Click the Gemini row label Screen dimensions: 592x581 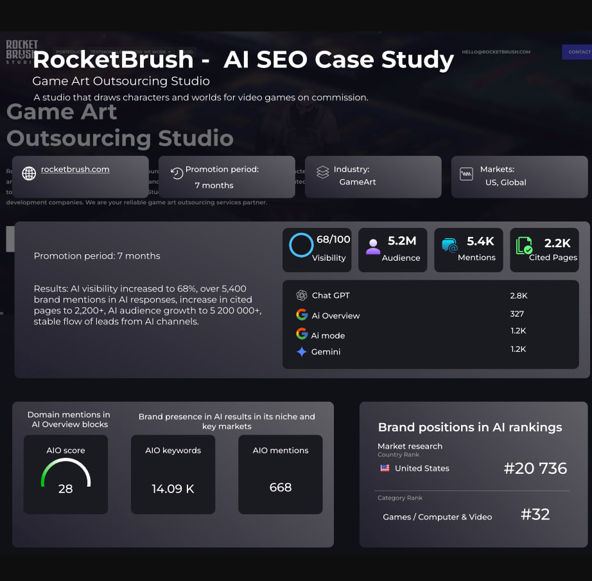(x=326, y=352)
